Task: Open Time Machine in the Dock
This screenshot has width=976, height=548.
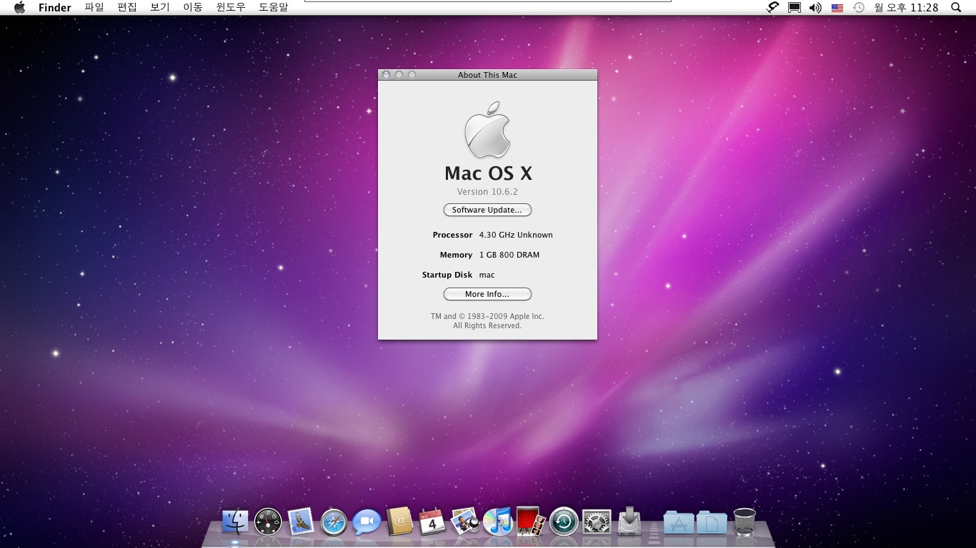Action: [564, 522]
